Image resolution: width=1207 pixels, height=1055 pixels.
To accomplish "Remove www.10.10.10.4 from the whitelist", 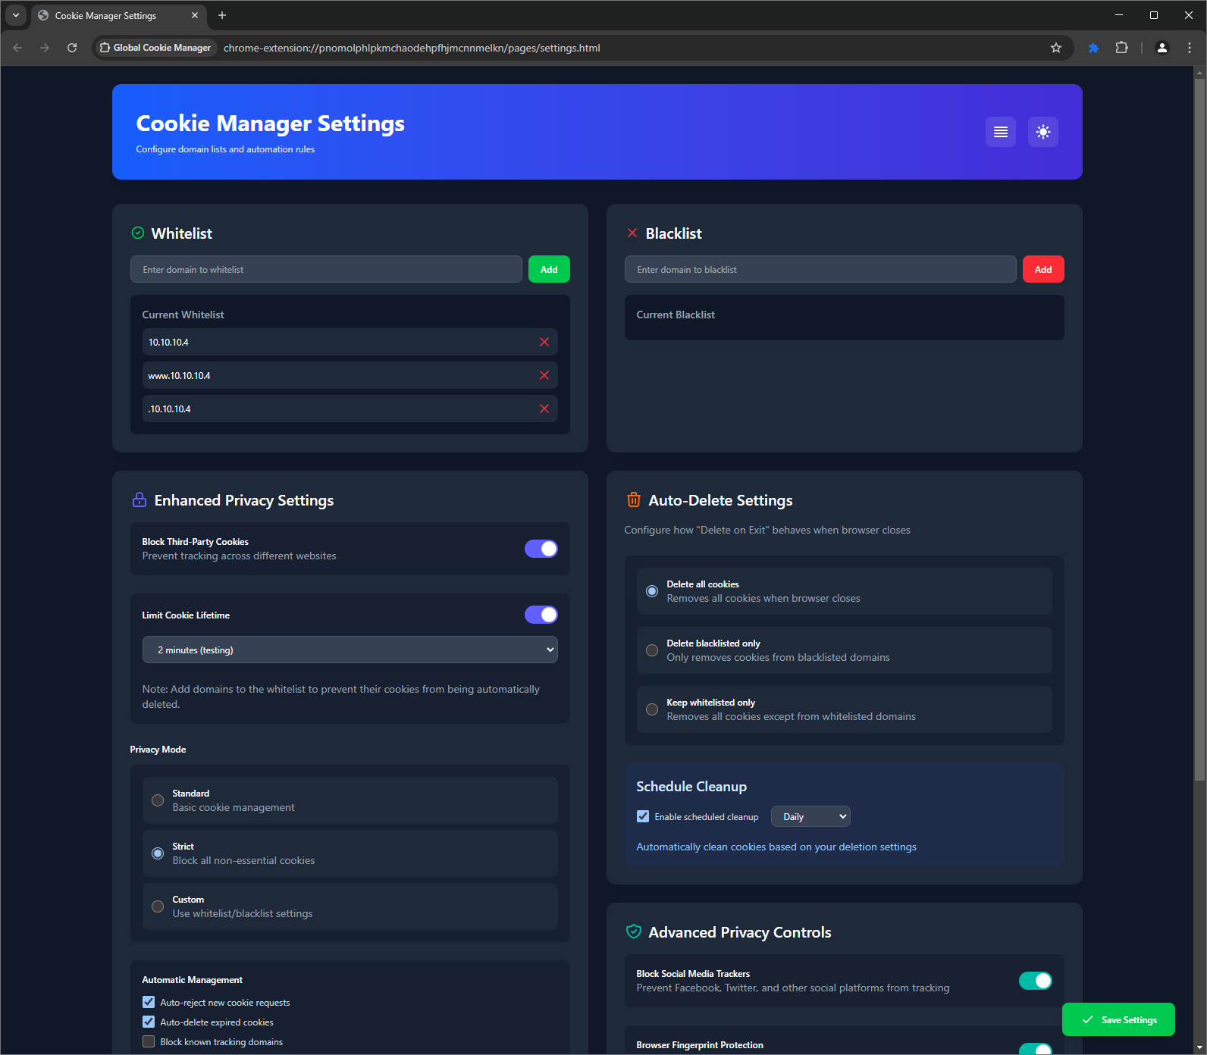I will tap(544, 375).
